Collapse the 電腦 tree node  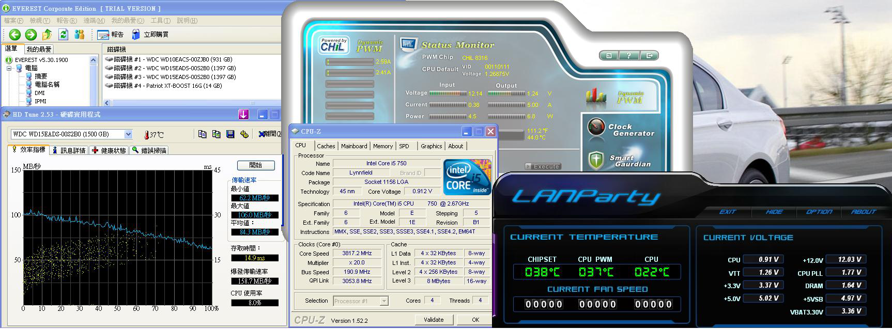pos(10,68)
